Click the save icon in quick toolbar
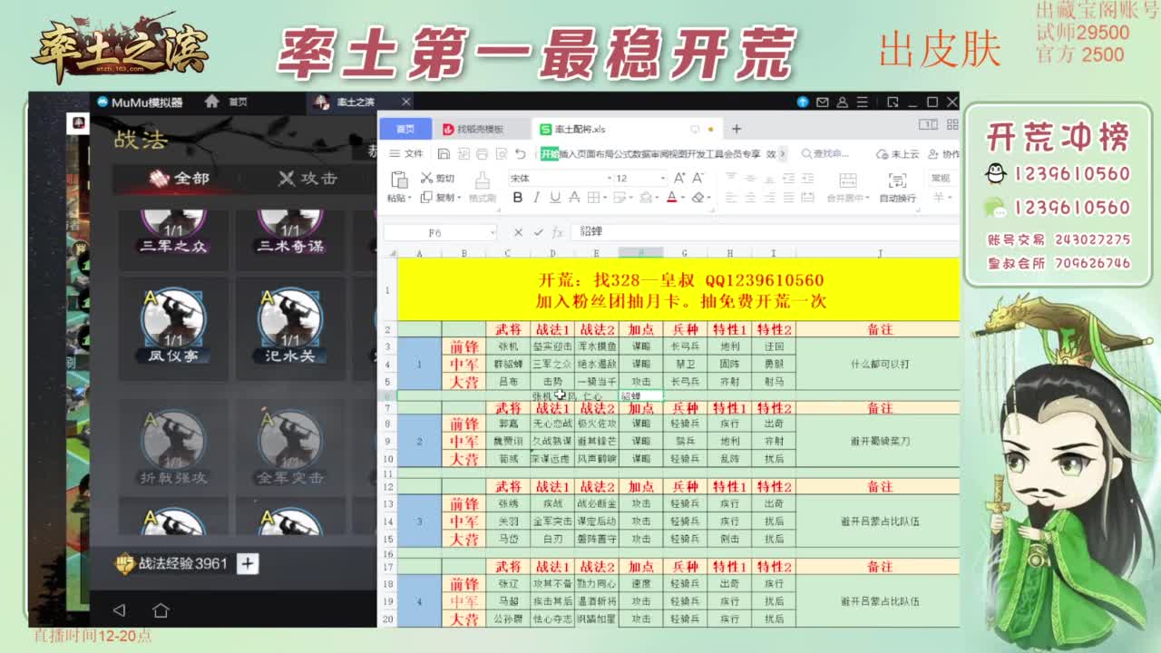The image size is (1161, 653). pos(444,154)
